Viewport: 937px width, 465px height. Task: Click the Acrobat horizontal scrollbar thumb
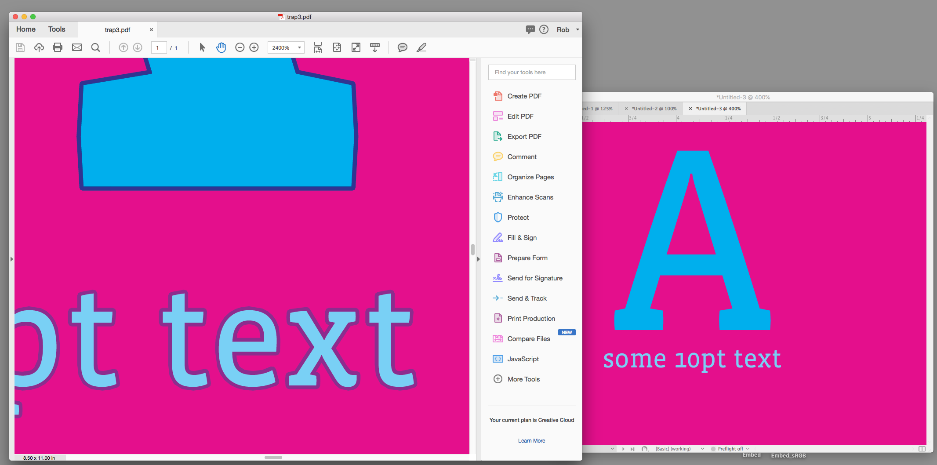click(x=273, y=458)
